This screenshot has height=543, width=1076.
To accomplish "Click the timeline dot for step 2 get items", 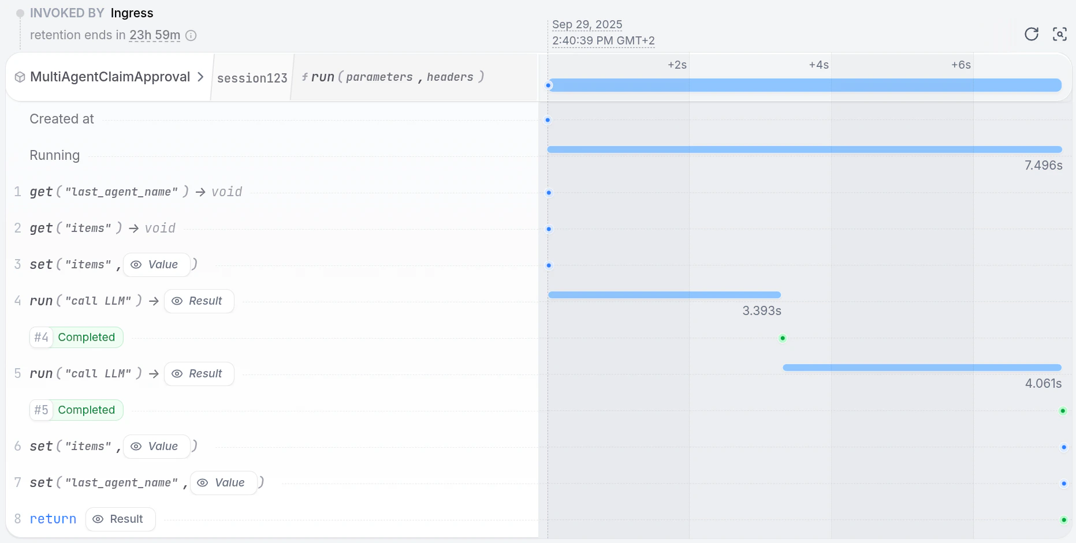I will 549,229.
